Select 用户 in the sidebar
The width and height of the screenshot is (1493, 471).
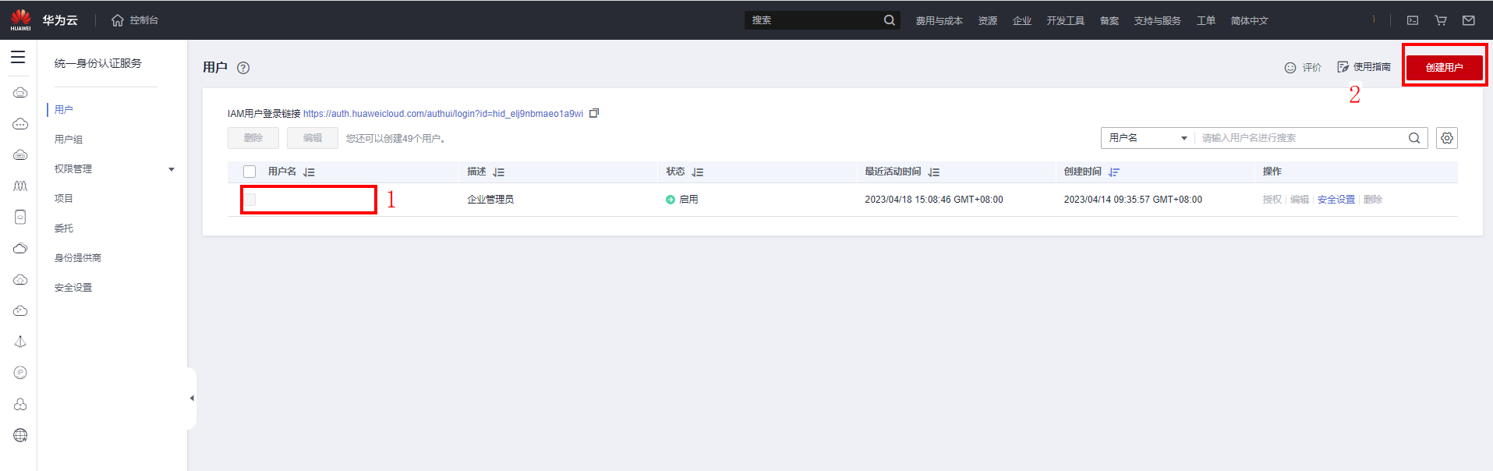pyautogui.click(x=64, y=110)
